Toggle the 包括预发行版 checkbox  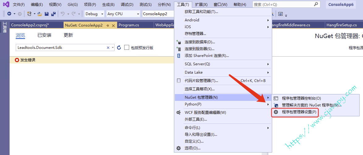[x=126, y=48]
